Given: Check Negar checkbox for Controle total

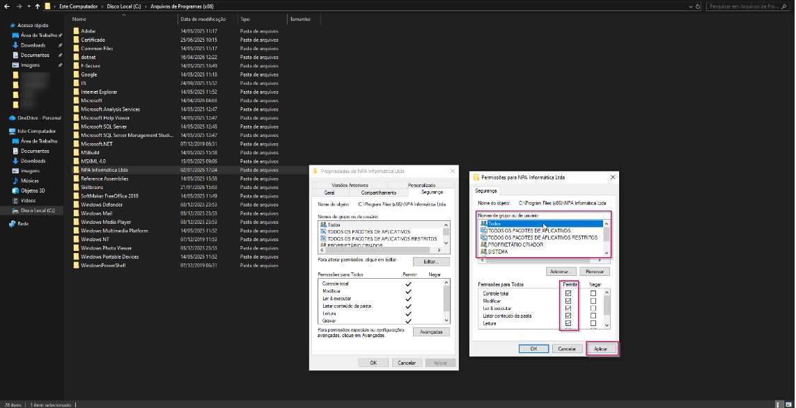Looking at the screenshot, I should coord(593,293).
